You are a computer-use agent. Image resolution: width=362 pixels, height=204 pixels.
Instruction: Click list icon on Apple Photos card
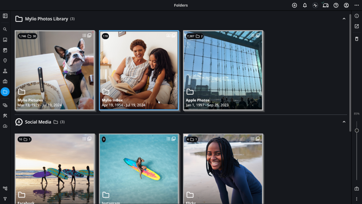pos(253,36)
